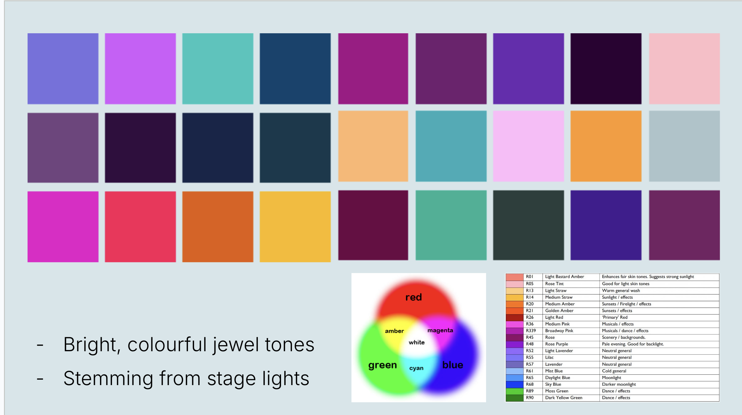The width and height of the screenshot is (742, 415).
Task: Click the R01 Light Bastard Amber row
Action: 564,277
